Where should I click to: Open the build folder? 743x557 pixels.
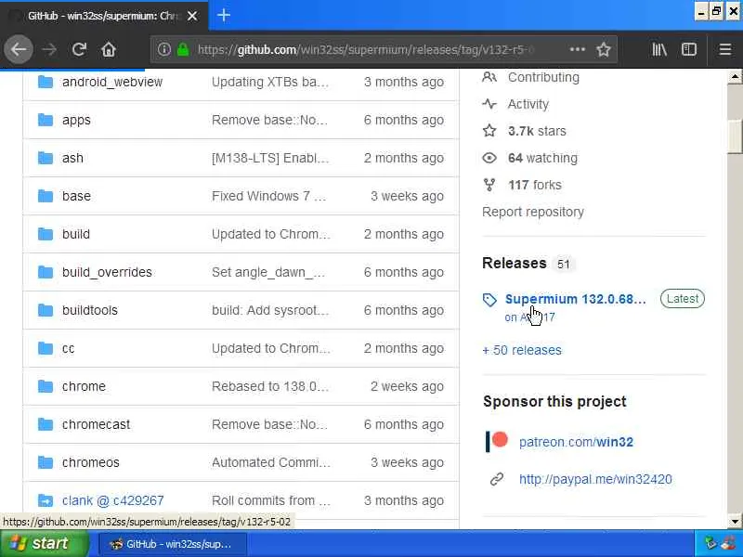click(76, 234)
